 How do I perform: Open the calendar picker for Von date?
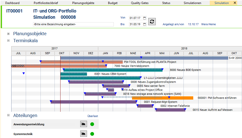click(144, 18)
